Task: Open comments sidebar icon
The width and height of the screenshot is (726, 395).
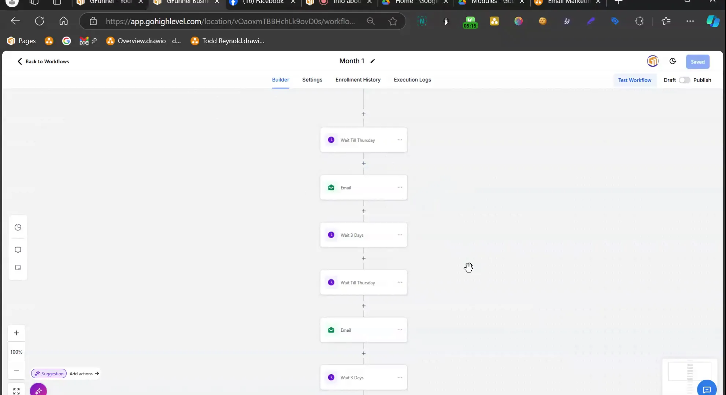Action: [x=18, y=250]
